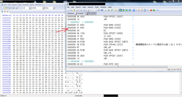The image size is (182, 97).
Task: Click the Undo arrow icon
Action: click(x=99, y=10)
